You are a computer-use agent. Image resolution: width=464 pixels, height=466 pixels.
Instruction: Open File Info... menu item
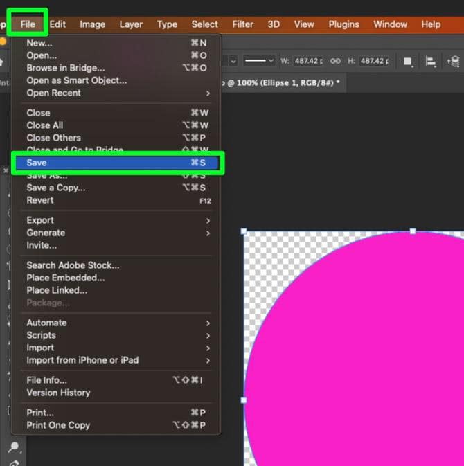click(x=118, y=380)
